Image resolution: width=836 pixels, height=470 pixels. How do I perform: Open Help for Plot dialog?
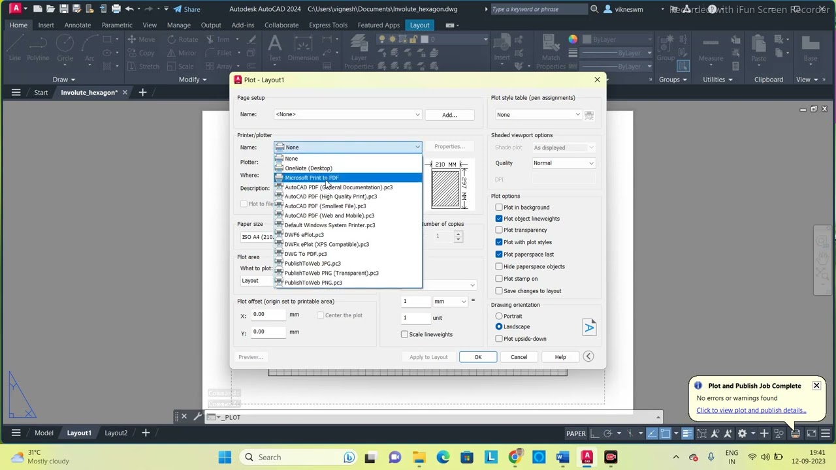(560, 357)
